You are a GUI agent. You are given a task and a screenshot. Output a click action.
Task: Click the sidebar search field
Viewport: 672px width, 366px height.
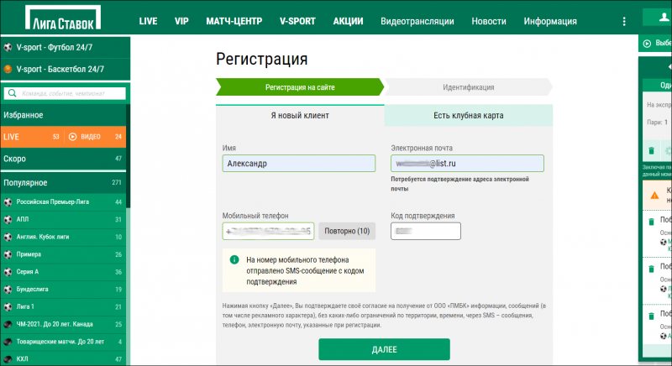(65, 93)
